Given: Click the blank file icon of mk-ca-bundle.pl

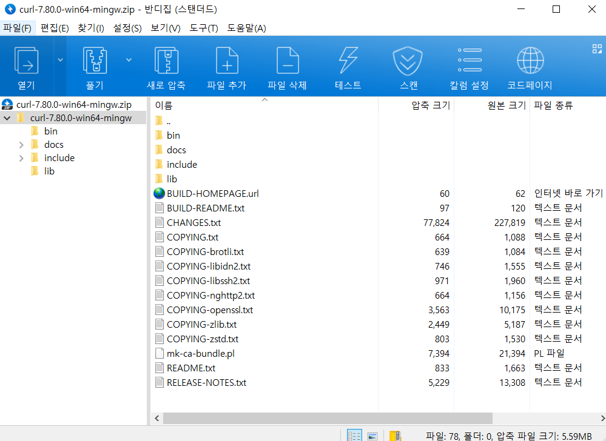Looking at the screenshot, I should click(159, 353).
